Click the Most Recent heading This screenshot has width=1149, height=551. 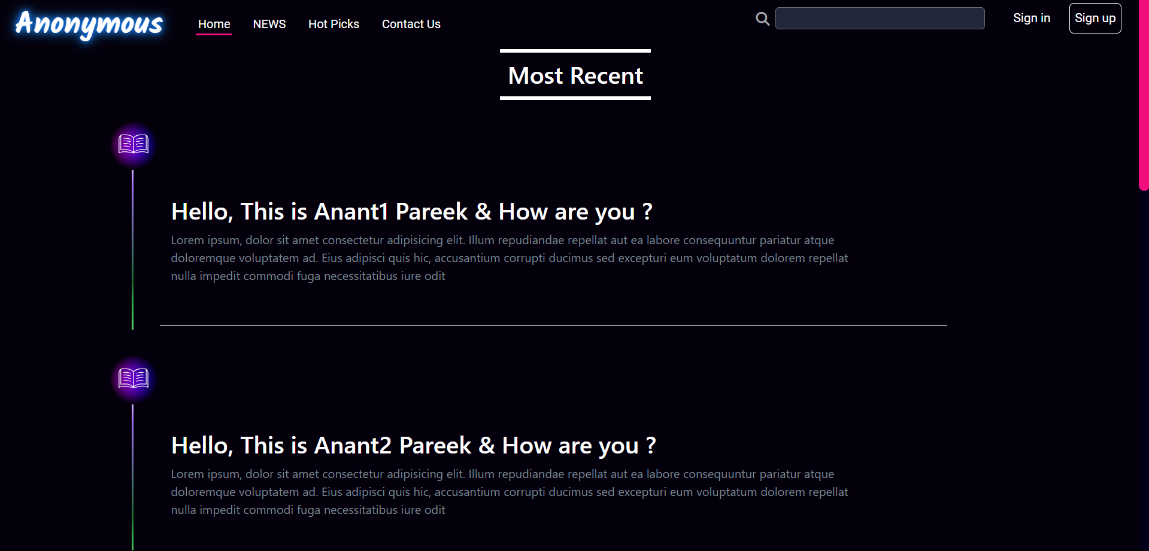[x=575, y=75]
